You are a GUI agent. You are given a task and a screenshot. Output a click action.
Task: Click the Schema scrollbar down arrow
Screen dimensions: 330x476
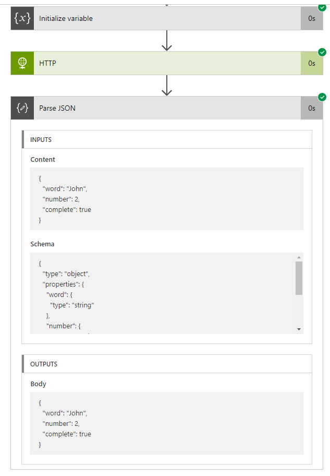click(x=299, y=329)
